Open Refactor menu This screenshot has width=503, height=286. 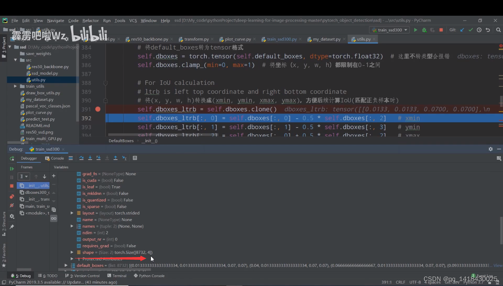click(x=90, y=21)
